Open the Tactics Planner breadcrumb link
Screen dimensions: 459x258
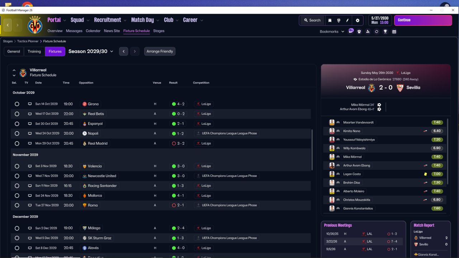pos(28,41)
